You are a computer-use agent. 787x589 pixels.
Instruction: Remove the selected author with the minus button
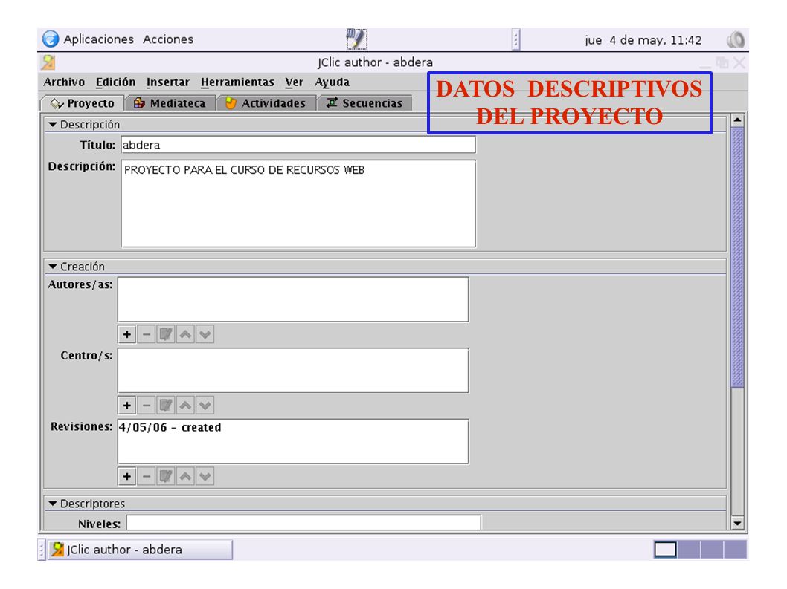point(147,334)
